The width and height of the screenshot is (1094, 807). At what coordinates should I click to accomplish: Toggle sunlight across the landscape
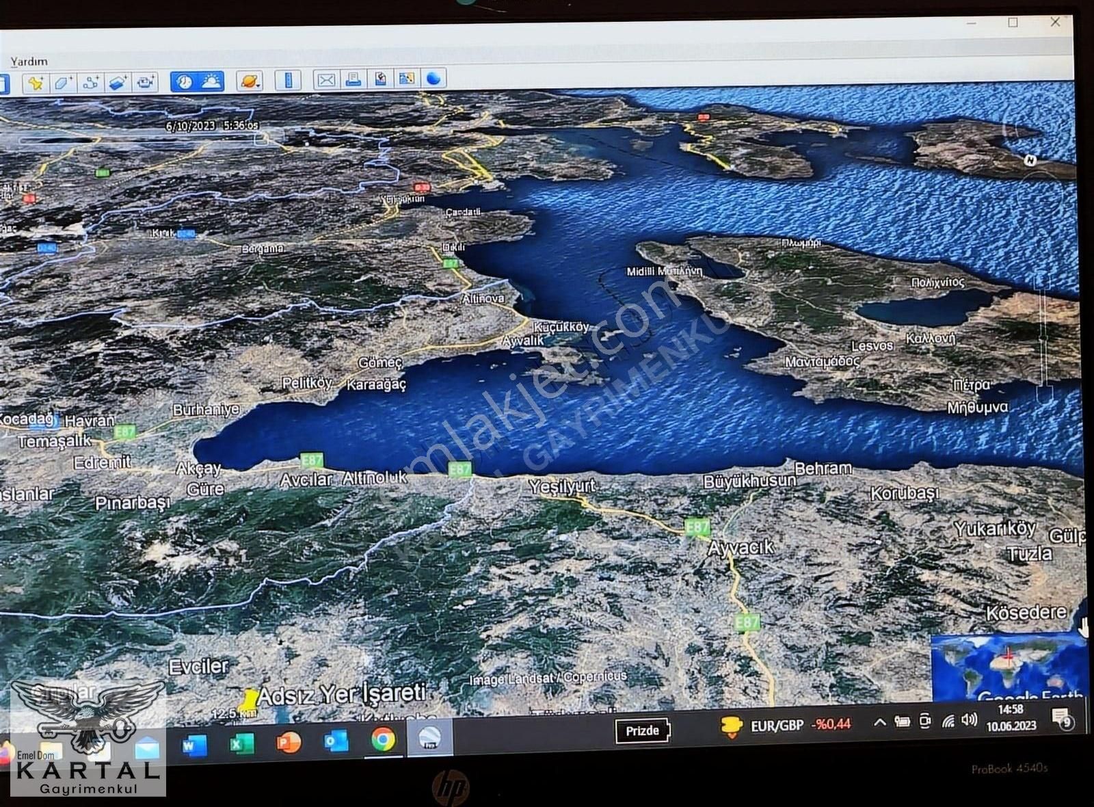tap(211, 82)
